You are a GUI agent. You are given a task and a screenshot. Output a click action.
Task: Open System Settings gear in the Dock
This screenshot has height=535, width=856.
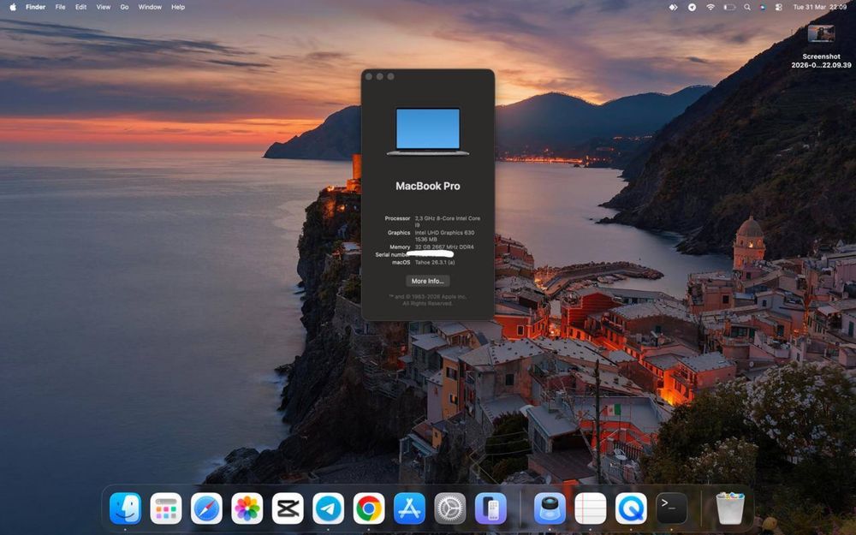pos(450,508)
